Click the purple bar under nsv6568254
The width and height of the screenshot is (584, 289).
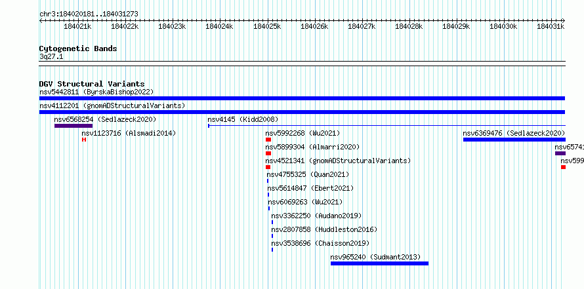coord(73,126)
